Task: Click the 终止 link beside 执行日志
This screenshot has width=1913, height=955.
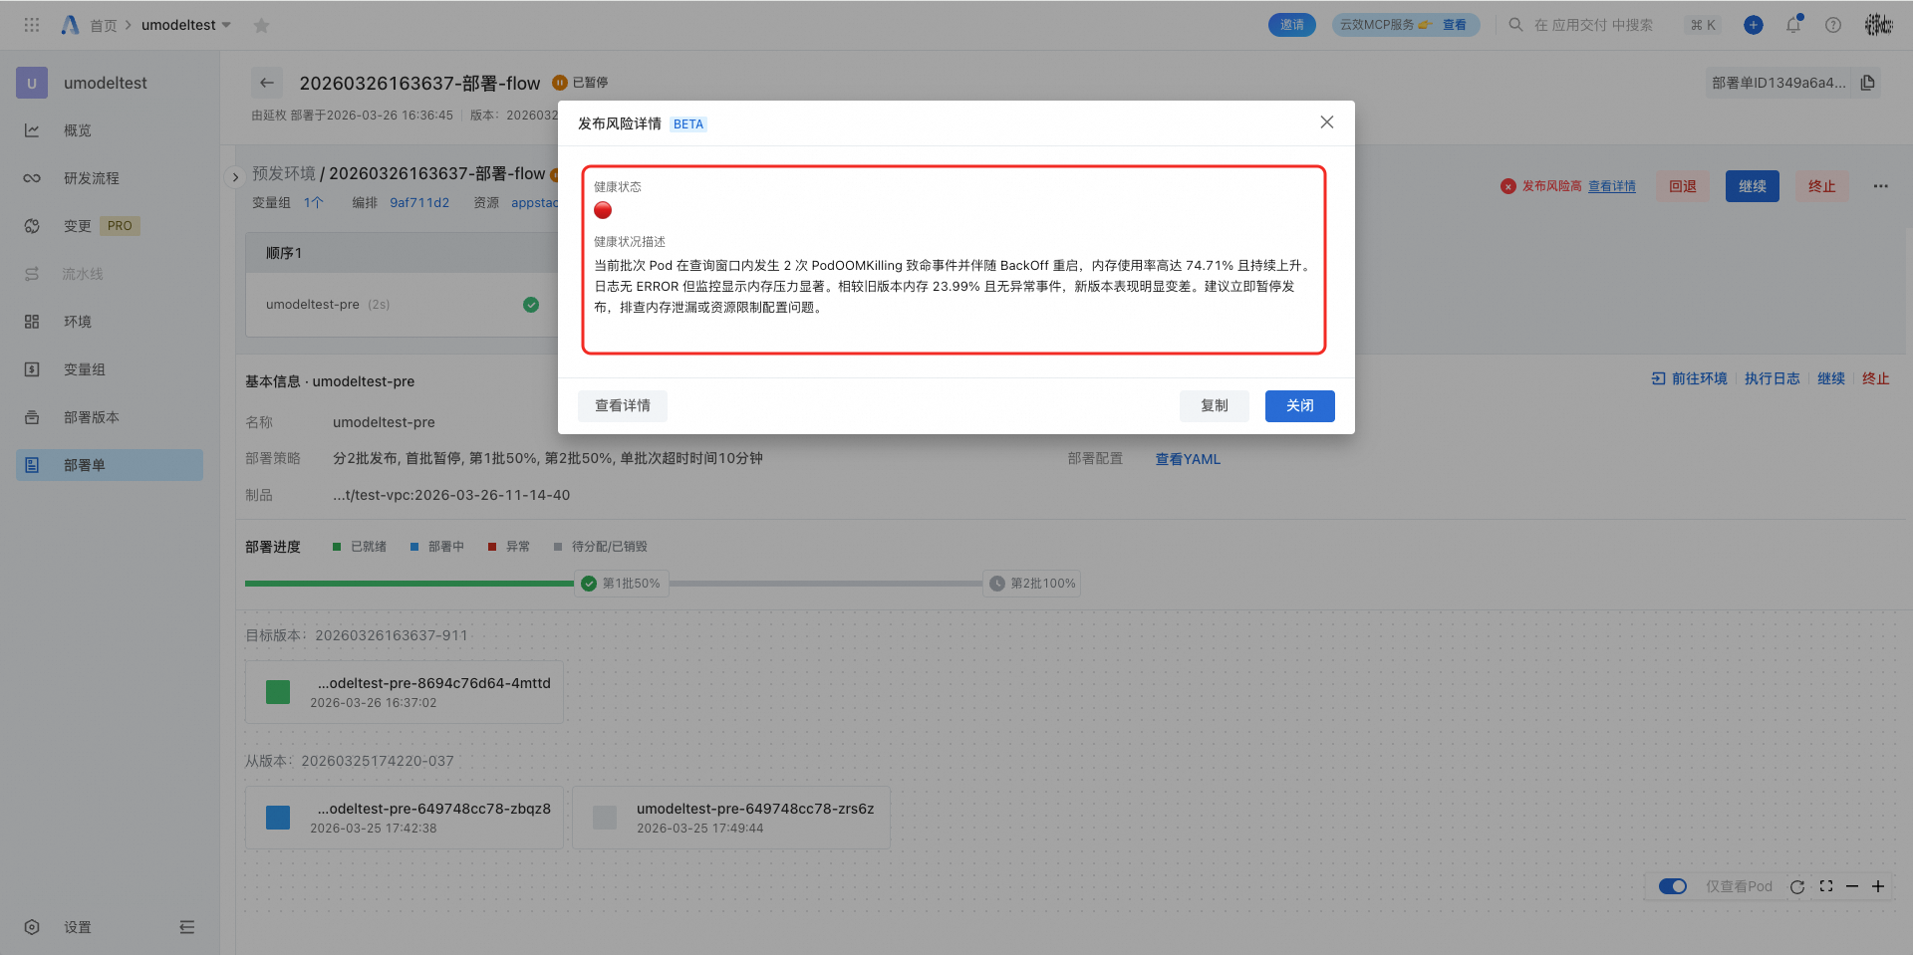Action: click(x=1876, y=378)
